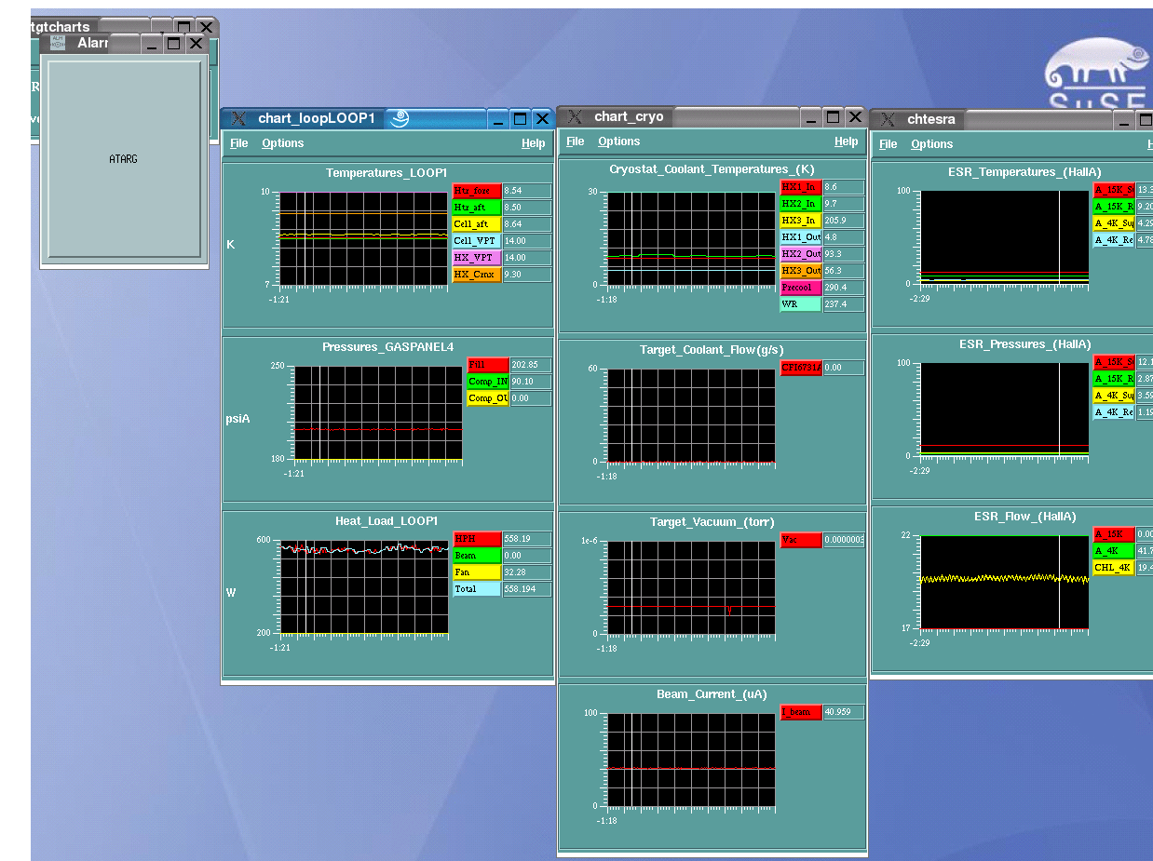Select the orange HX_Cmx legend button
This screenshot has width=1153, height=861.
[477, 275]
